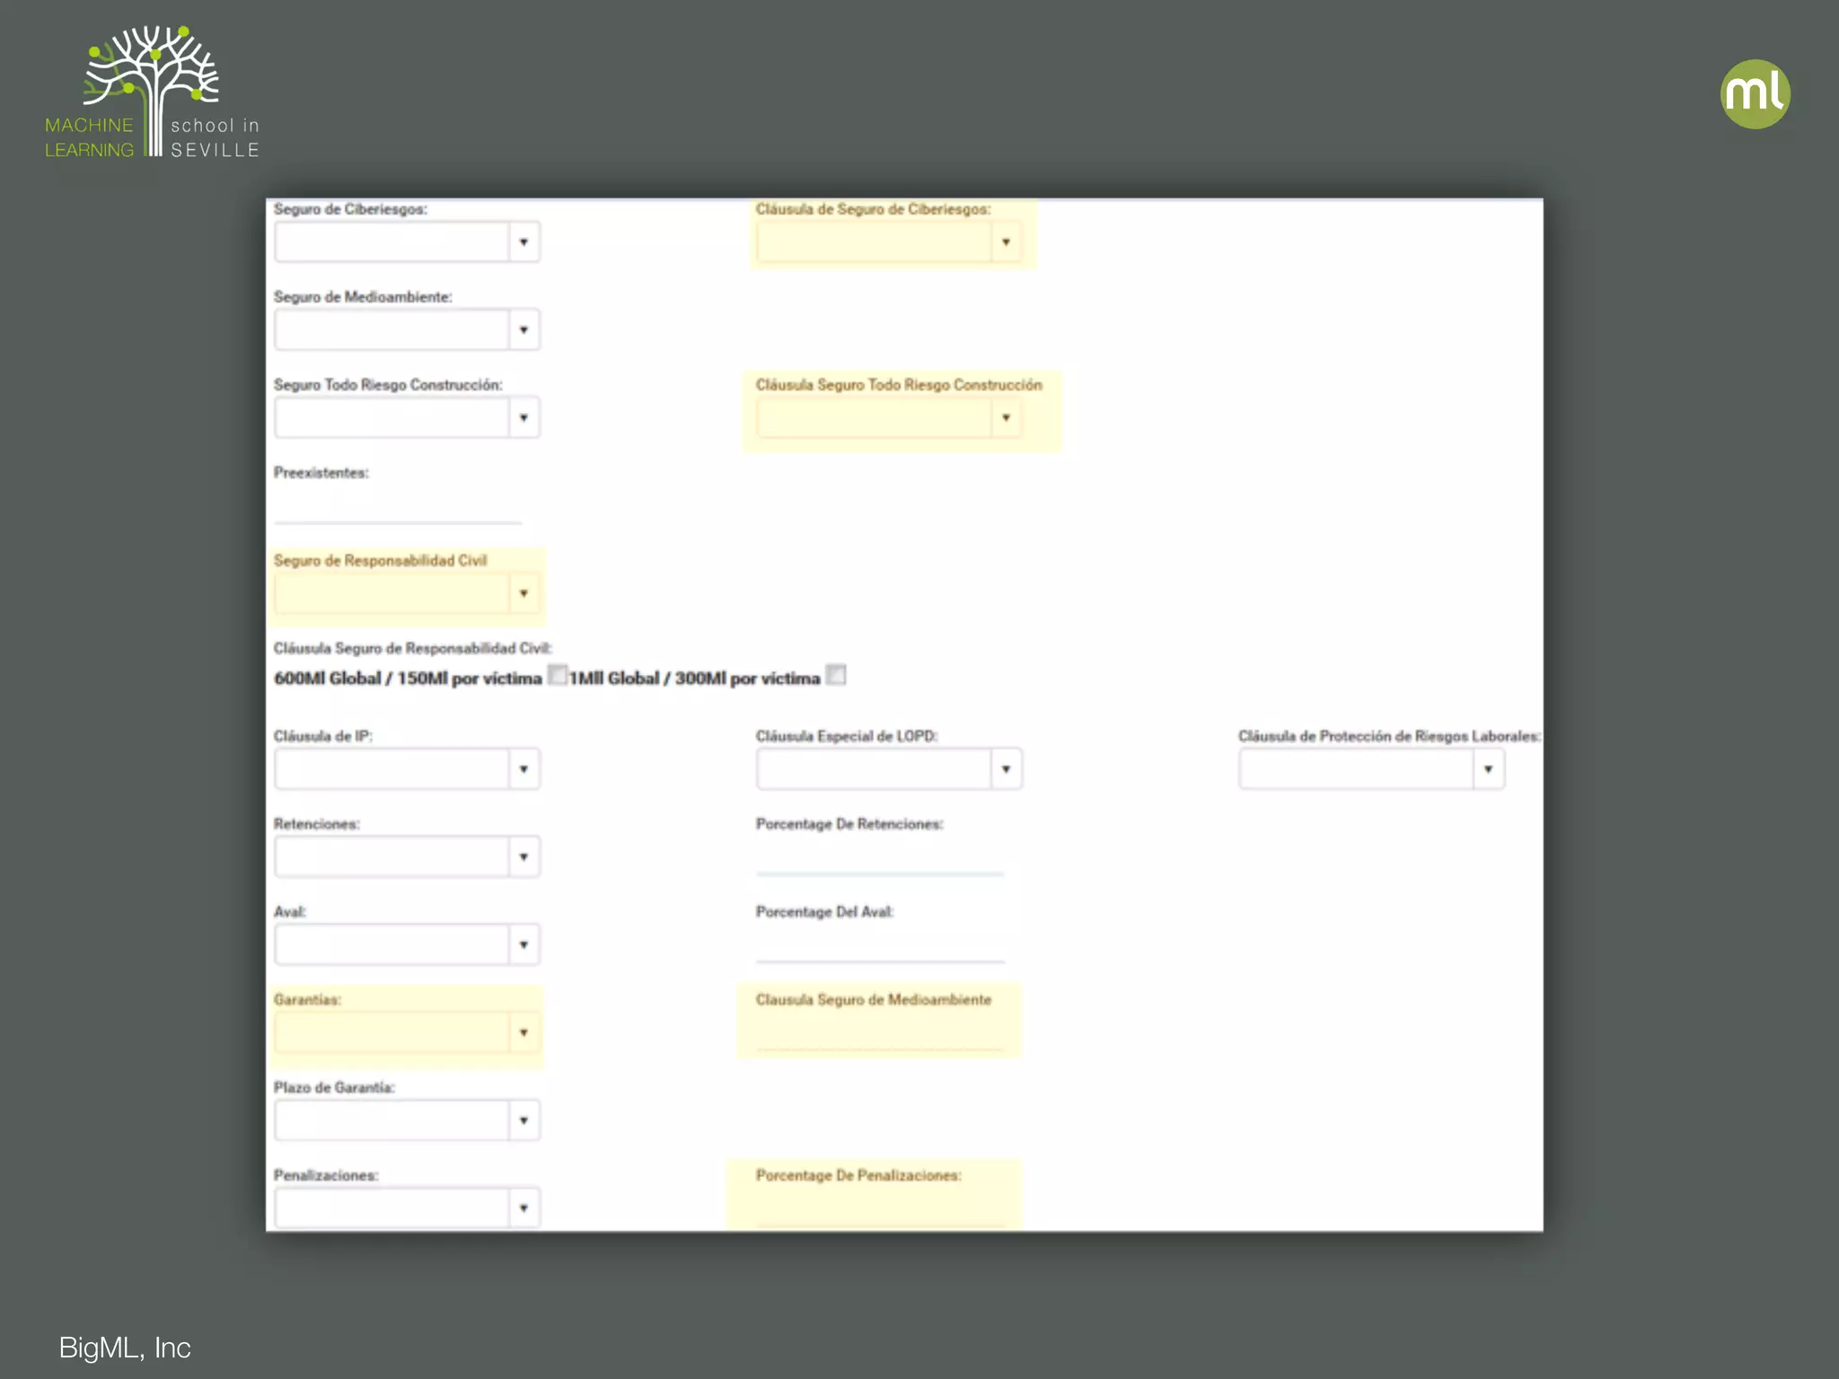
Task: Open the Seguro de Ciberiesgos dropdown
Action: point(524,242)
